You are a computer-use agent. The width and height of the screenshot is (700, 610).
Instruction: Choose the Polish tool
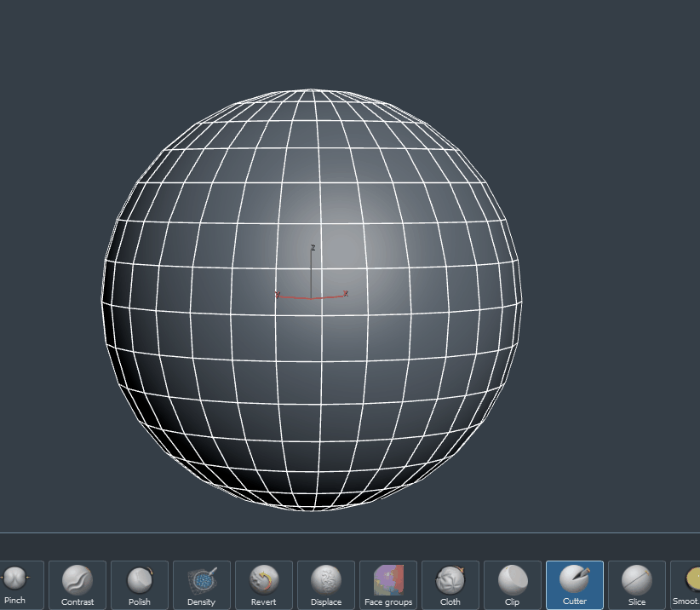click(x=140, y=585)
